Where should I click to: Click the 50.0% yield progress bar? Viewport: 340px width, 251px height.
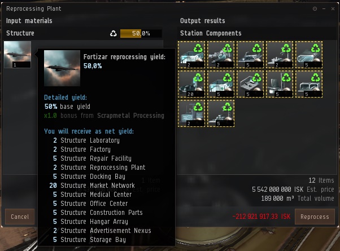click(141, 33)
